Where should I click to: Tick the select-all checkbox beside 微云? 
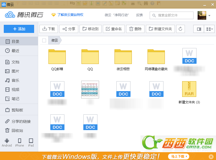click(x=44, y=40)
